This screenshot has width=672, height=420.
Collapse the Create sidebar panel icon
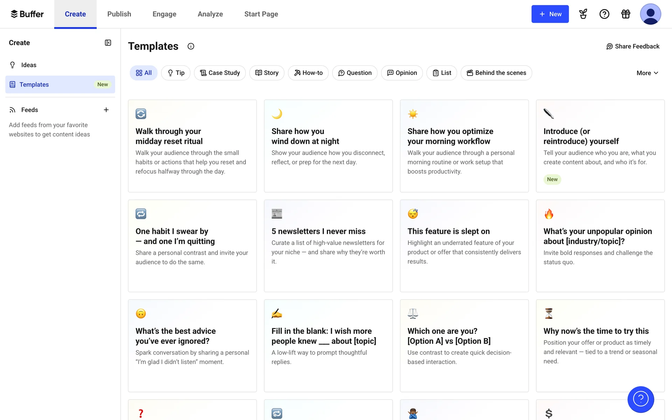click(x=108, y=43)
